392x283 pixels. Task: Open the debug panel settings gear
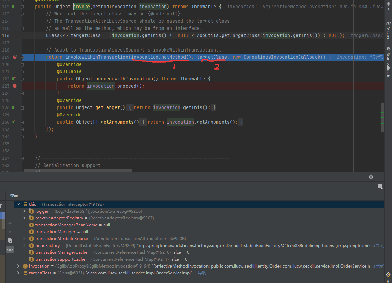coord(371,177)
